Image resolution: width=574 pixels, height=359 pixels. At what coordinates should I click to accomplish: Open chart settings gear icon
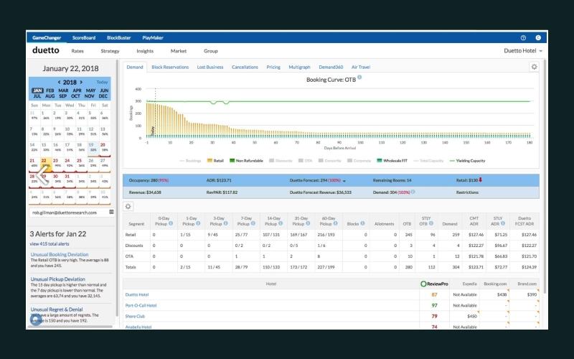534,67
